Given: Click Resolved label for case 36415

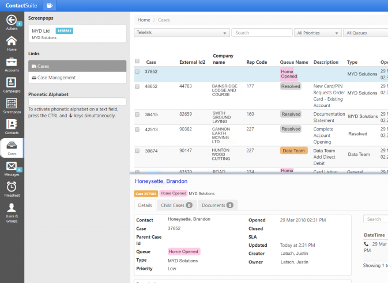Looking at the screenshot, I should point(291,114).
